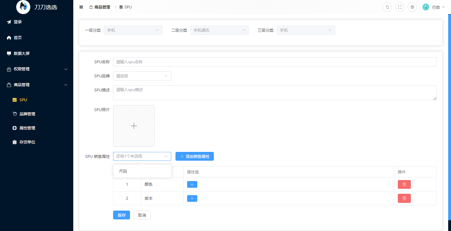Viewport: 451px width, 231px height.
Task: Click the breadcrumb SPU icon
Action: coord(121,7)
